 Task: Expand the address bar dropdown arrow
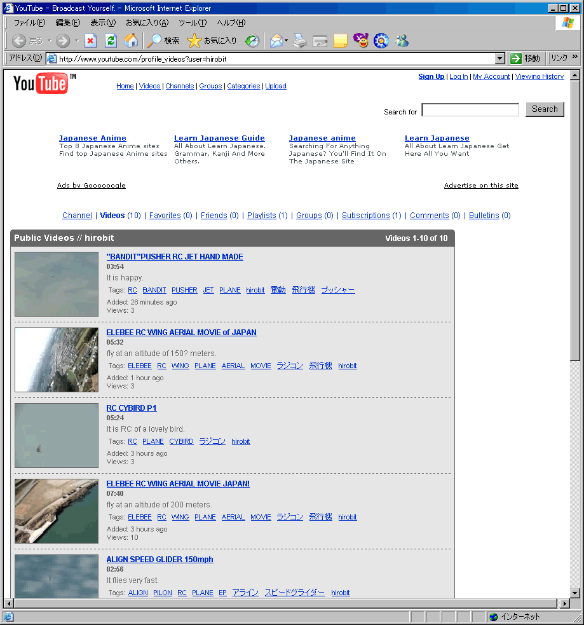pyautogui.click(x=499, y=58)
